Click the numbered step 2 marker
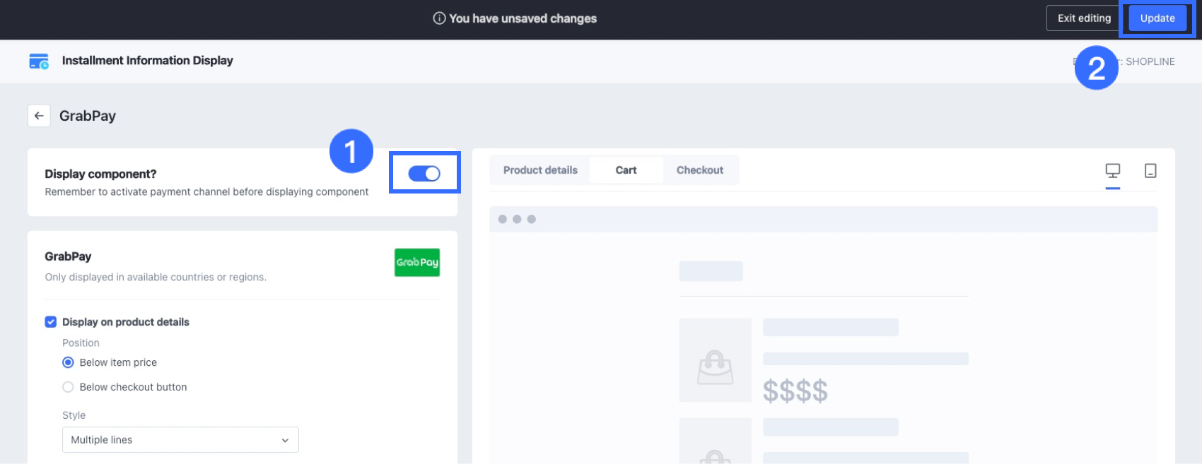The height and width of the screenshot is (464, 1202). [x=1096, y=69]
